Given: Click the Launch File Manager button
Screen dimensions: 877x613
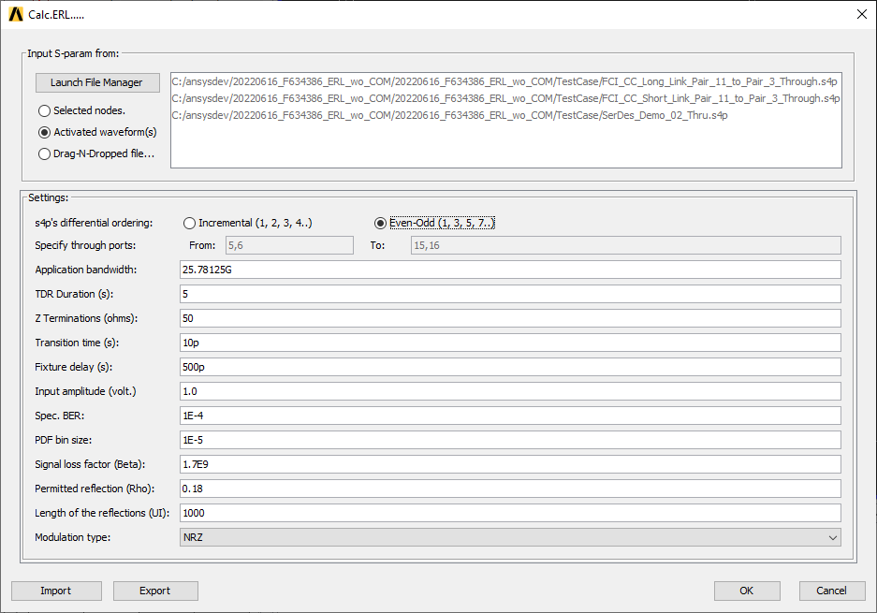Looking at the screenshot, I should pyautogui.click(x=97, y=82).
